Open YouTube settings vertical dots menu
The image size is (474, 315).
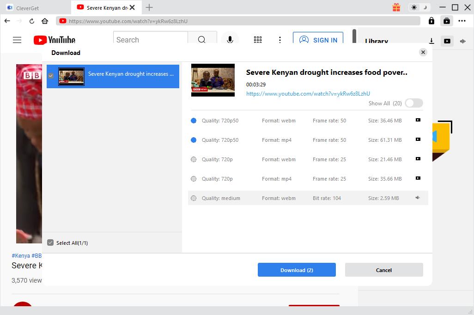280,40
